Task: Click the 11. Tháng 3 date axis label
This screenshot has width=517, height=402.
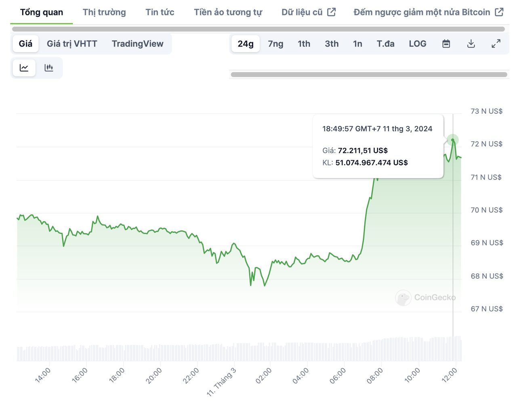Action: tap(221, 381)
